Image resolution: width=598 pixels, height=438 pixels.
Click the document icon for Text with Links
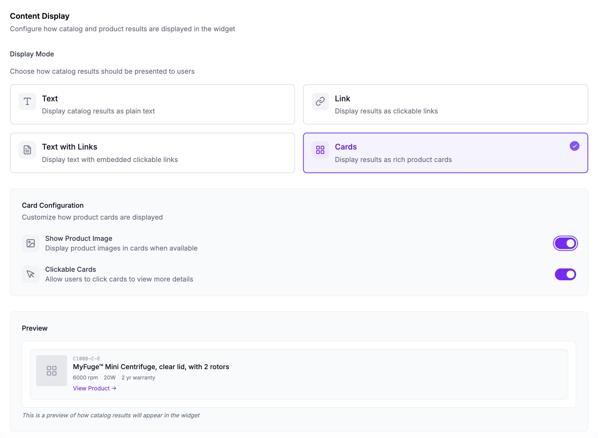pyautogui.click(x=27, y=150)
